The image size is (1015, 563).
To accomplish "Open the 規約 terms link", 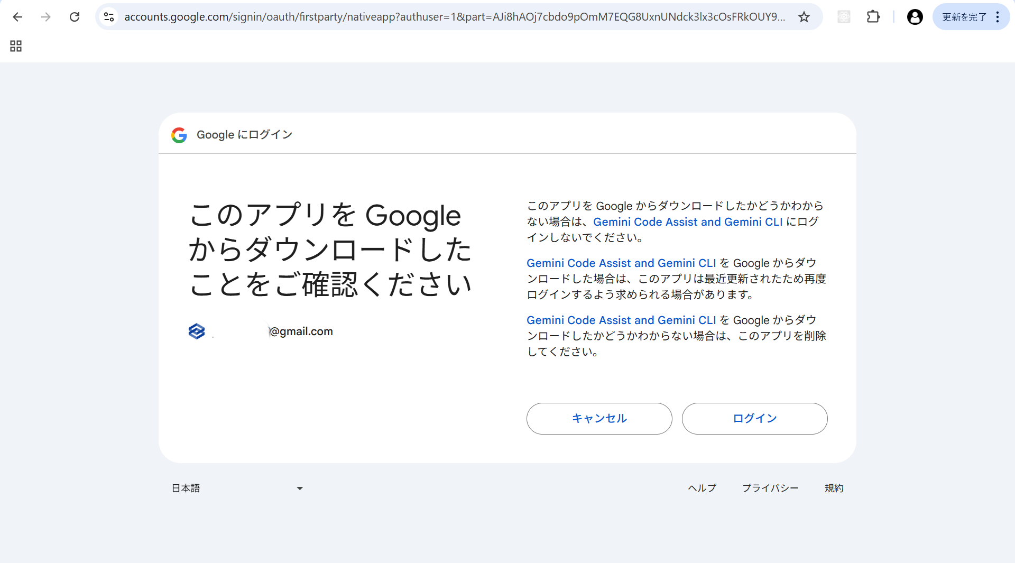I will click(x=834, y=488).
